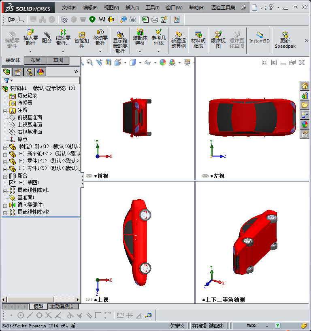Viewport: 311px width, 331px height.
Task: Click Show Hidden Components (显示隐藏的零部件)
Action: 120,42
